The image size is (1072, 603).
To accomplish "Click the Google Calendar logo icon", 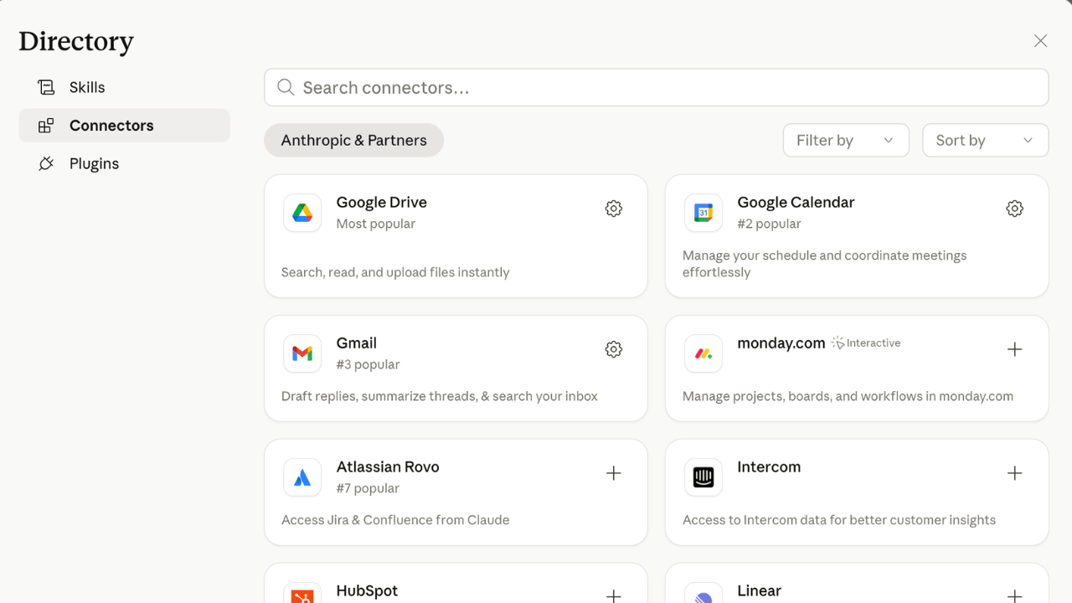I will 703,213.
